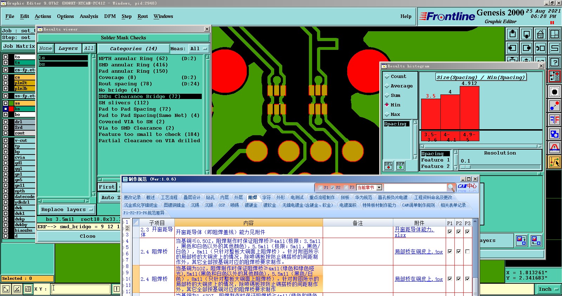
Task: Click the Close button in Results viewer
Action: pos(88,236)
